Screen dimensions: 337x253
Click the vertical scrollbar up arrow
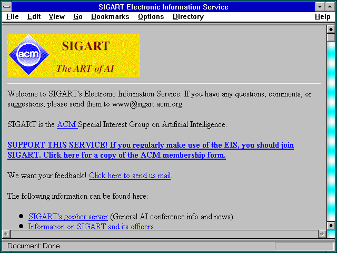click(x=331, y=30)
